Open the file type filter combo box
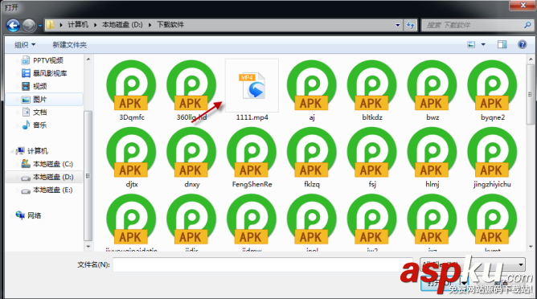The image size is (537, 299). coord(473,264)
